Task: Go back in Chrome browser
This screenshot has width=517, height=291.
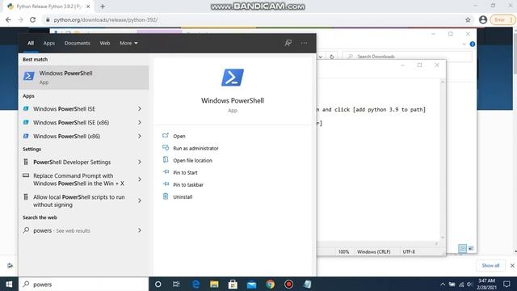Action: (x=8, y=19)
